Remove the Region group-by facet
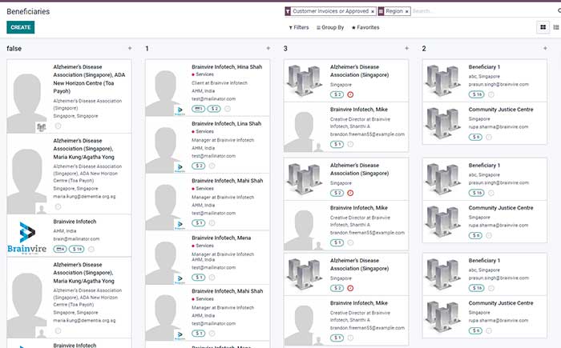This screenshot has width=561, height=348. click(406, 11)
